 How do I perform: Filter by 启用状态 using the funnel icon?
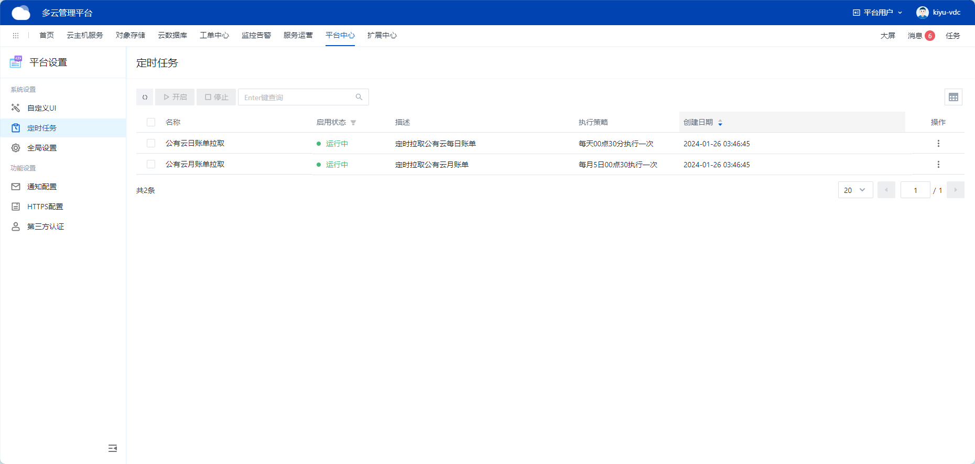(x=353, y=123)
